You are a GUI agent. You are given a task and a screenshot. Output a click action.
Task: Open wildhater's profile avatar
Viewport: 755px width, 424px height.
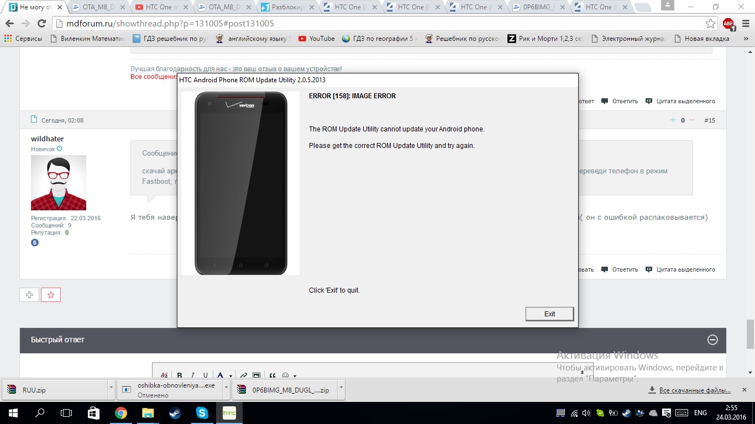[59, 183]
